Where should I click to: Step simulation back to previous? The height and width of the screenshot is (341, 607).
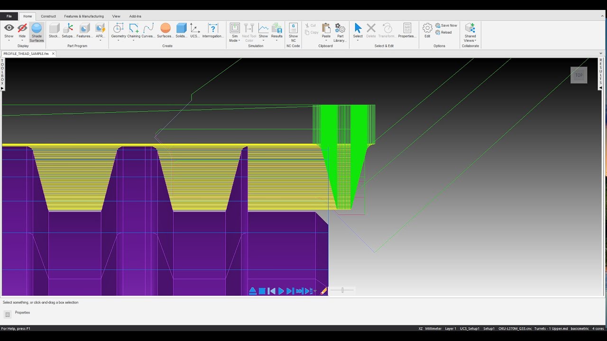point(272,291)
